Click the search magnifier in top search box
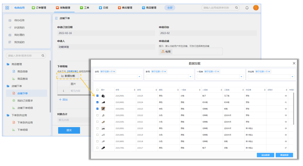This screenshot has width=303, height=166. tap(237, 8)
